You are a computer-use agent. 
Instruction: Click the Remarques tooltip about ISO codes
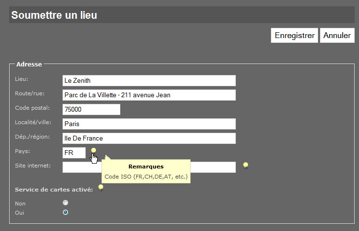tap(146, 171)
